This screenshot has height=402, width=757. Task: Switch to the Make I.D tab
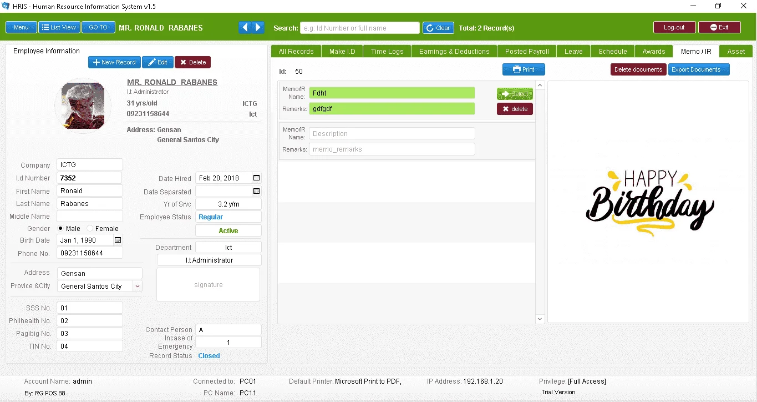[x=342, y=51]
